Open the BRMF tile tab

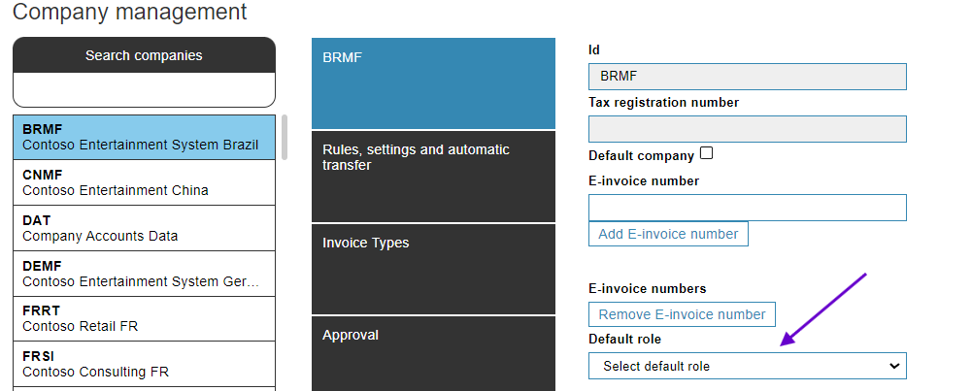pos(433,83)
